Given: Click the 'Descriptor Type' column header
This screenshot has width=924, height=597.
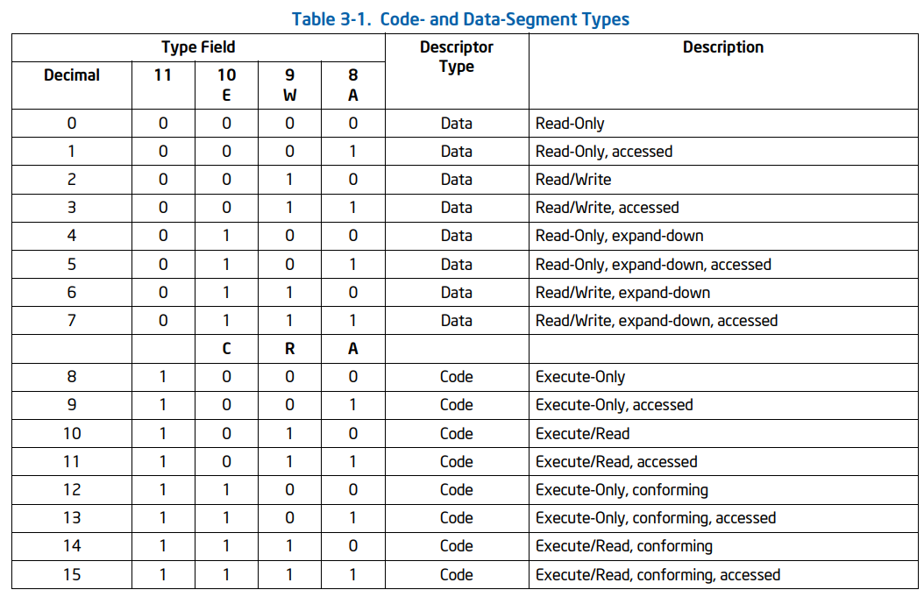Looking at the screenshot, I should (x=456, y=57).
